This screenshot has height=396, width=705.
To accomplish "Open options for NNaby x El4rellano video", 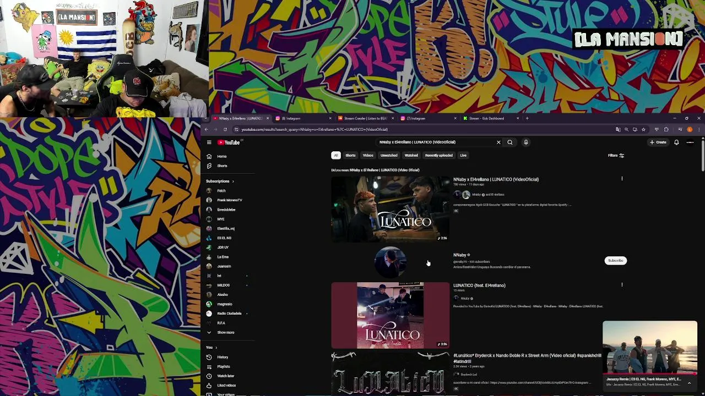I will (x=622, y=179).
